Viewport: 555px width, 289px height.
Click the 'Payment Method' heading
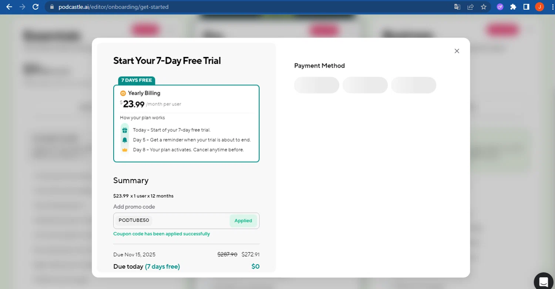pyautogui.click(x=319, y=66)
